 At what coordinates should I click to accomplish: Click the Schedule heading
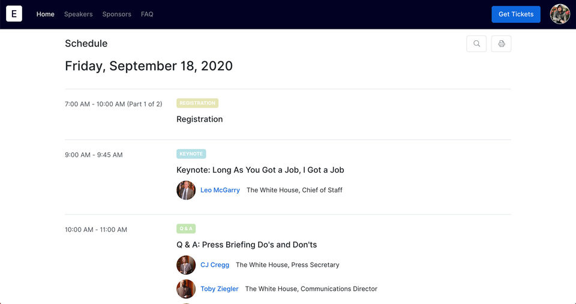[86, 43]
